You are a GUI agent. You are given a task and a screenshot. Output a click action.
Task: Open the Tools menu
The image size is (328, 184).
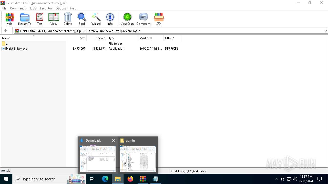[33, 8]
